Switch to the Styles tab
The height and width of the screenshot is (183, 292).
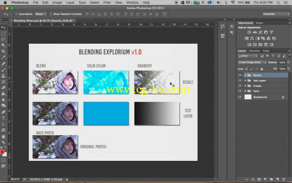pos(259,23)
